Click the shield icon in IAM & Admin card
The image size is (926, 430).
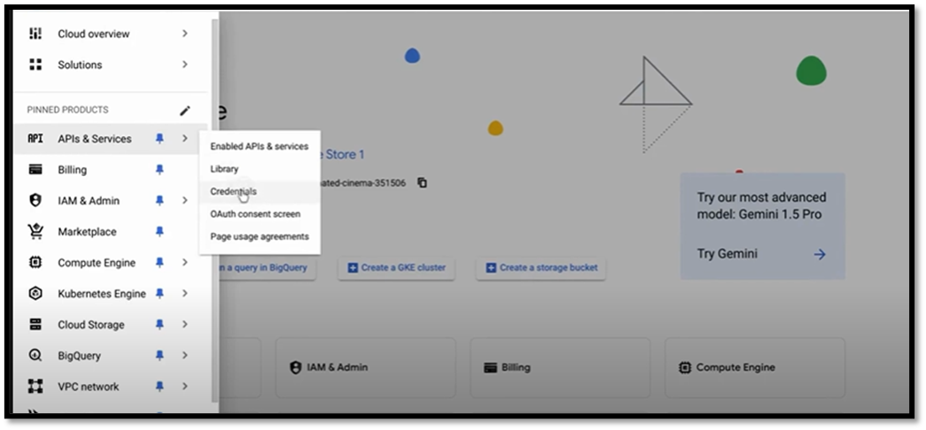[x=295, y=367]
